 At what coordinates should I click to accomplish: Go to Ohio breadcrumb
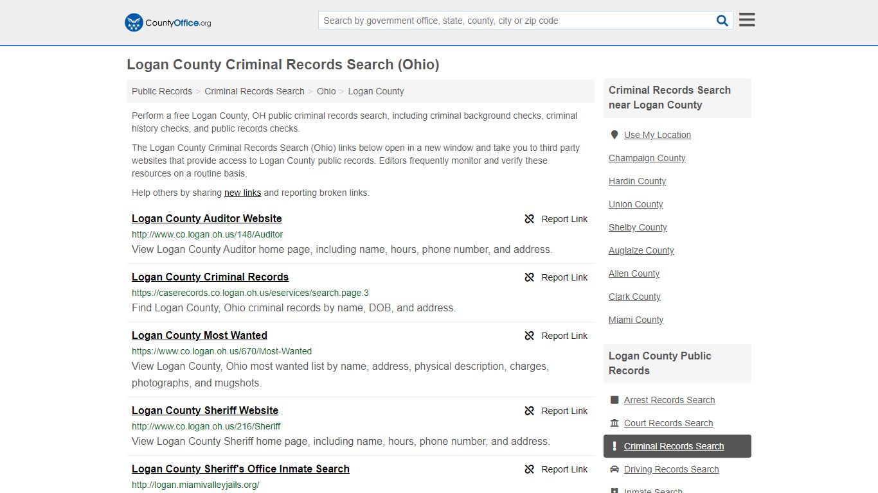pyautogui.click(x=327, y=91)
